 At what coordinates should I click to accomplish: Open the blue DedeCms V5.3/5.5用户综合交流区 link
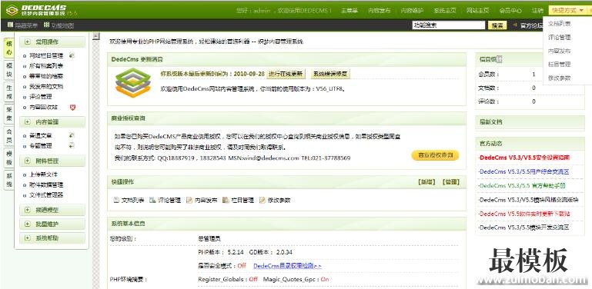pos(523,171)
